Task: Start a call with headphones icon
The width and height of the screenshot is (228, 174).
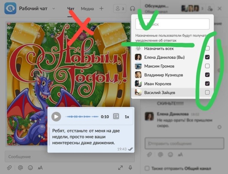Action: click(132, 9)
